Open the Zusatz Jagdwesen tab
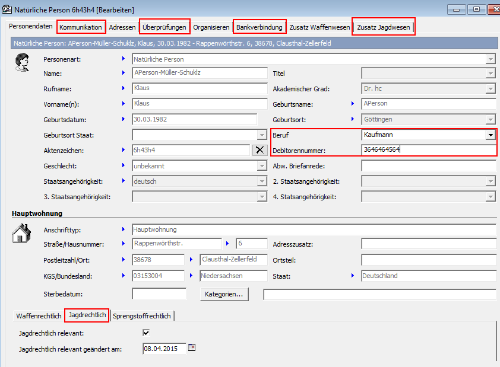This screenshot has height=367, width=500. point(383,27)
